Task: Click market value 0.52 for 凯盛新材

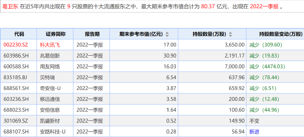Action: tap(171, 121)
